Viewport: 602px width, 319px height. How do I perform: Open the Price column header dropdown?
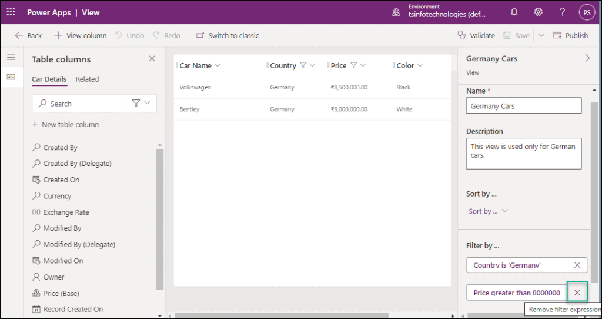[x=363, y=65]
